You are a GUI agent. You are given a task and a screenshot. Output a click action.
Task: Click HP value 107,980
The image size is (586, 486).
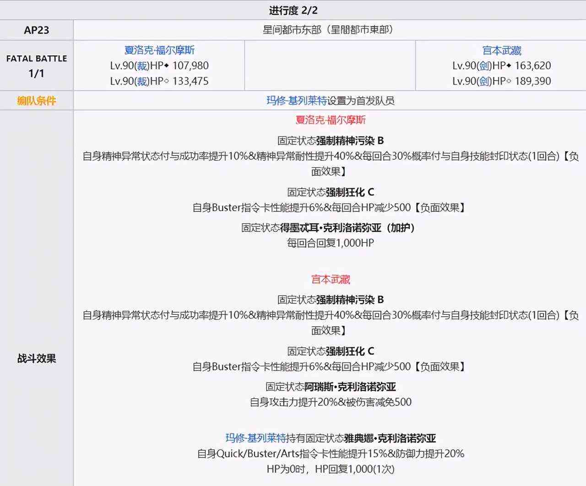pos(190,66)
